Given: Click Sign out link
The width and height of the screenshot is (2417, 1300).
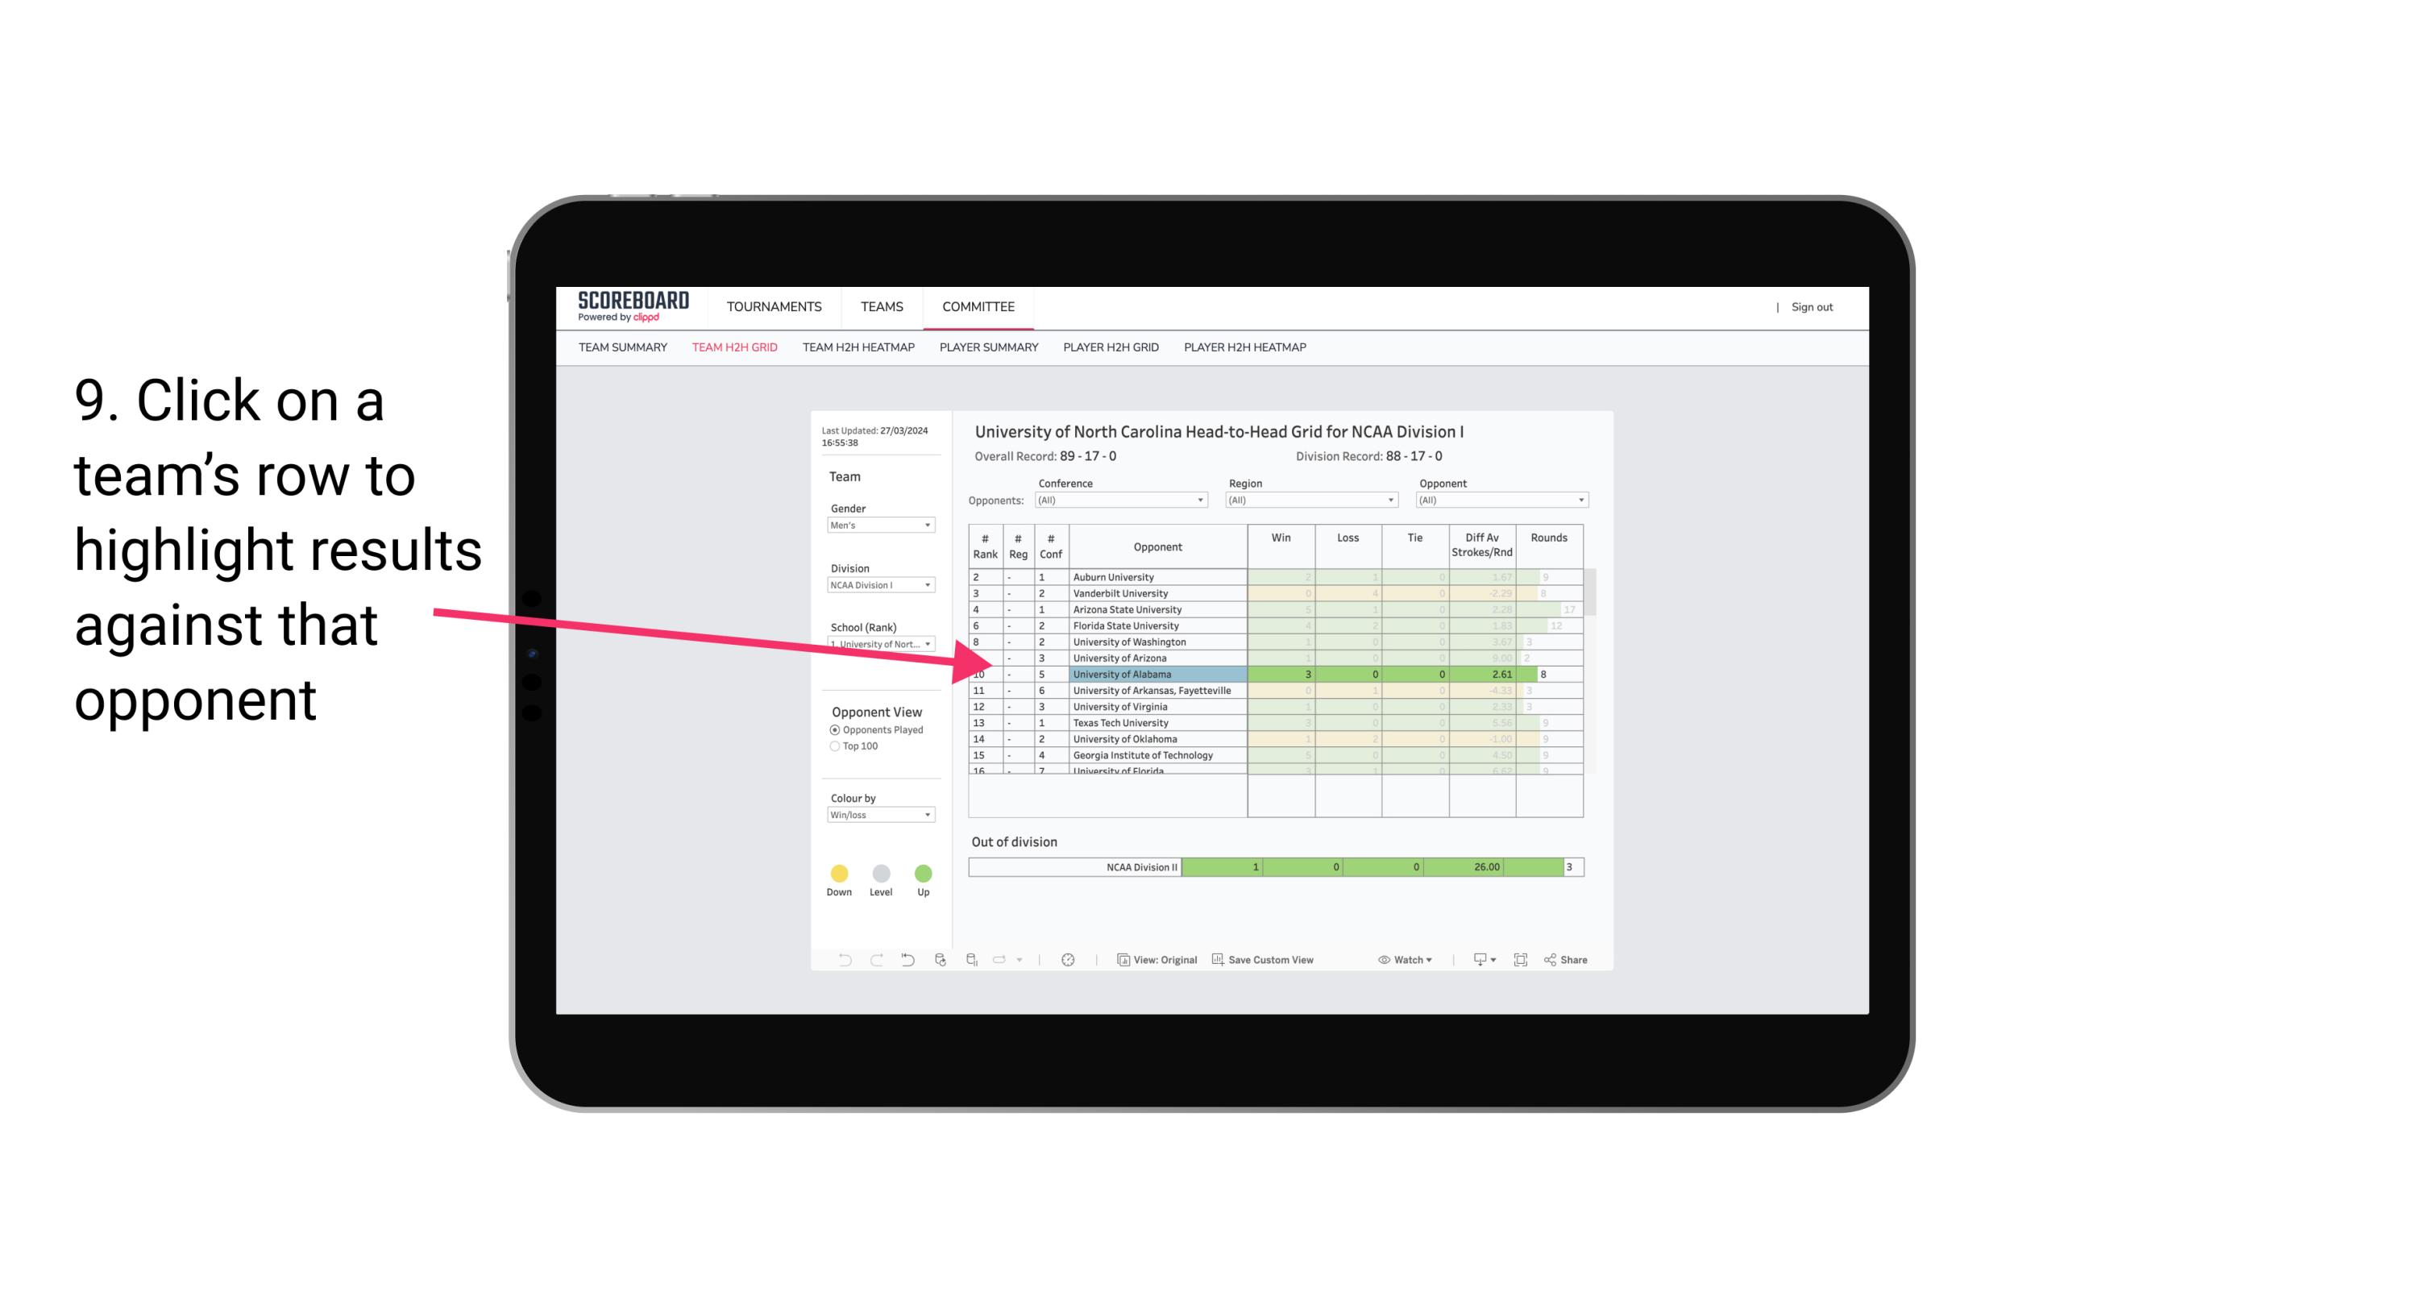Looking at the screenshot, I should pyautogui.click(x=1810, y=305).
